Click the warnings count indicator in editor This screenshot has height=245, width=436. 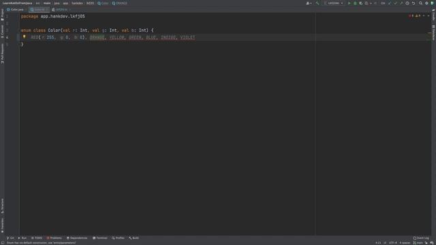tap(418, 16)
